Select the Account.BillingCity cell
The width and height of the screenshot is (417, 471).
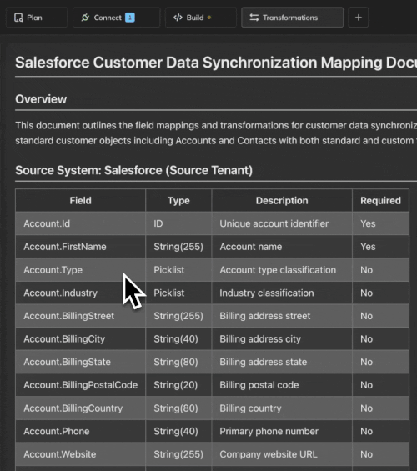81,338
